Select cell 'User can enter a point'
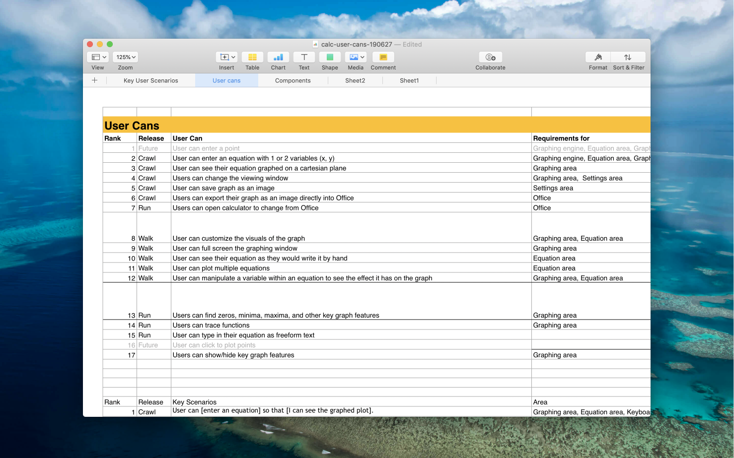The width and height of the screenshot is (734, 458). pyautogui.click(x=351, y=148)
